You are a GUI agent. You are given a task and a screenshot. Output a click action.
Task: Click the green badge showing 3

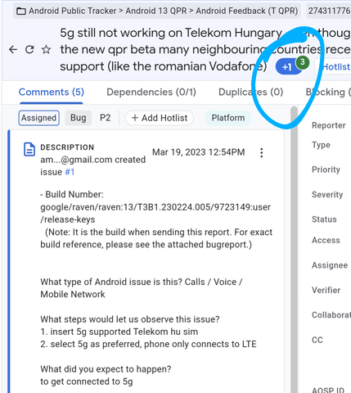tap(302, 62)
